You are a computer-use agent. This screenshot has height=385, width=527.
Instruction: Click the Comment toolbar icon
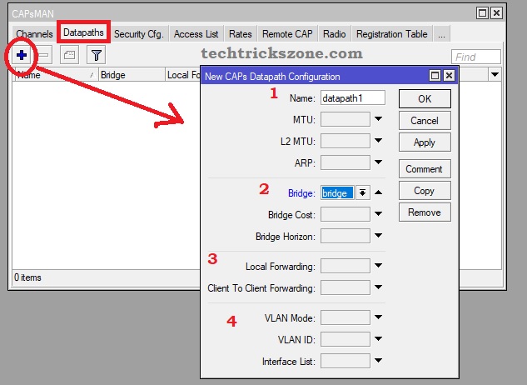(69, 55)
